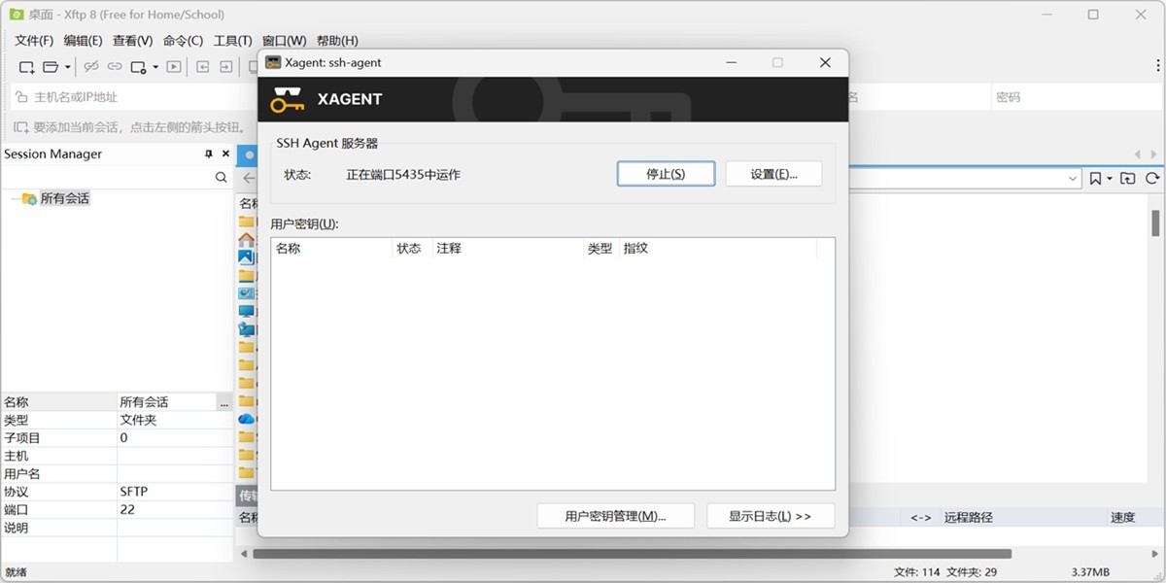Image resolution: width=1166 pixels, height=583 pixels.
Task: Open the new-transfer dropdown arrow
Action: point(155,66)
